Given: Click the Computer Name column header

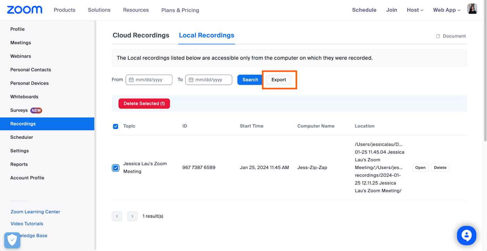Looking at the screenshot, I should tap(316, 126).
